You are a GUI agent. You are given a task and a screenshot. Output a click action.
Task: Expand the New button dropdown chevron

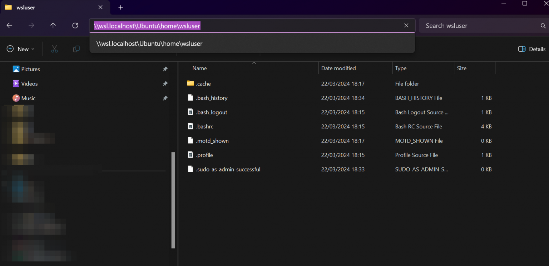click(32, 49)
